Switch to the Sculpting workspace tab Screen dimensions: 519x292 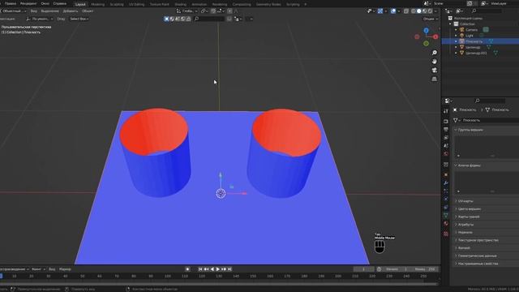(117, 4)
